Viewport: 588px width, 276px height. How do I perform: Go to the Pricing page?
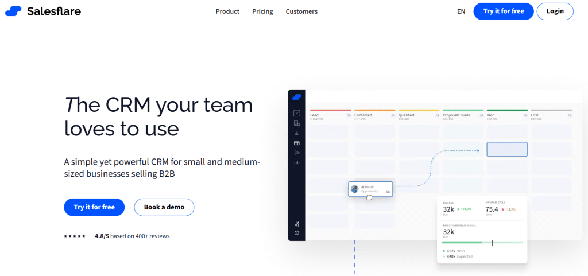(x=262, y=11)
